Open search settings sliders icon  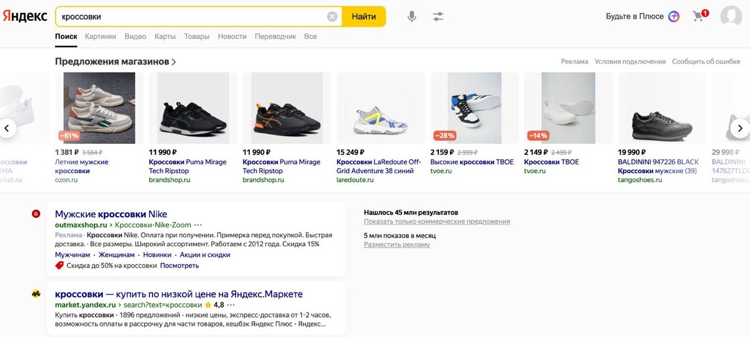click(x=438, y=16)
